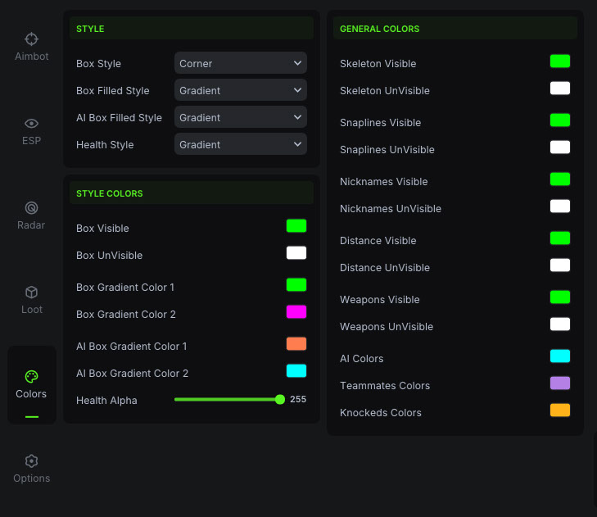Open the Box Gradient Color 2 magenta swatch
Image resolution: width=597 pixels, height=517 pixels.
coord(296,312)
